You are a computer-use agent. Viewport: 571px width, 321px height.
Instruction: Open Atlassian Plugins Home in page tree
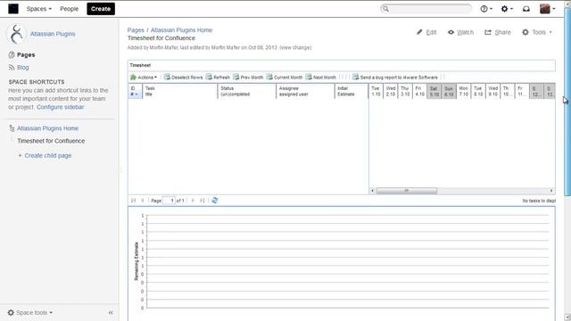coord(47,128)
